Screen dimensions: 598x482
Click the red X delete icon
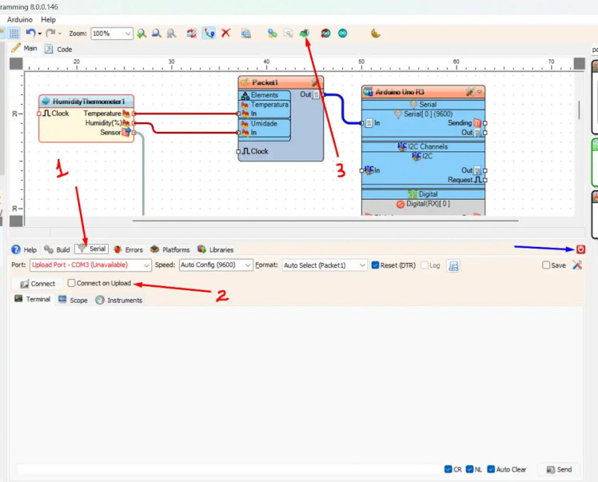point(226,34)
